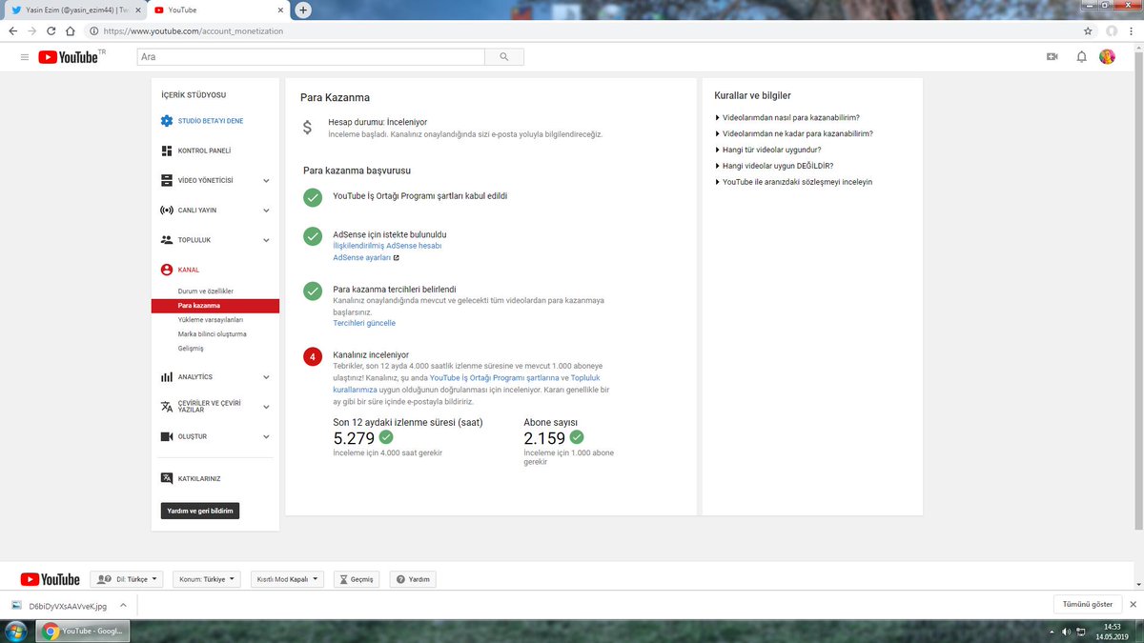Click the translation icon beside Çeviriler

pyautogui.click(x=167, y=407)
